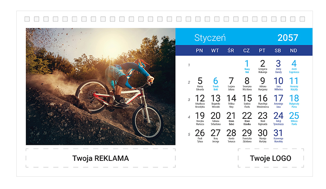Select date 31 in the calendar
Screen dimensions: 326x189
pos(278,136)
